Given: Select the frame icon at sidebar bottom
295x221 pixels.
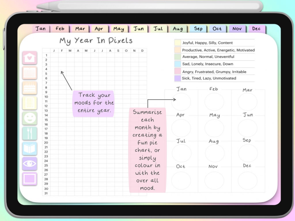Looking at the screenshot, I should coord(30,178).
